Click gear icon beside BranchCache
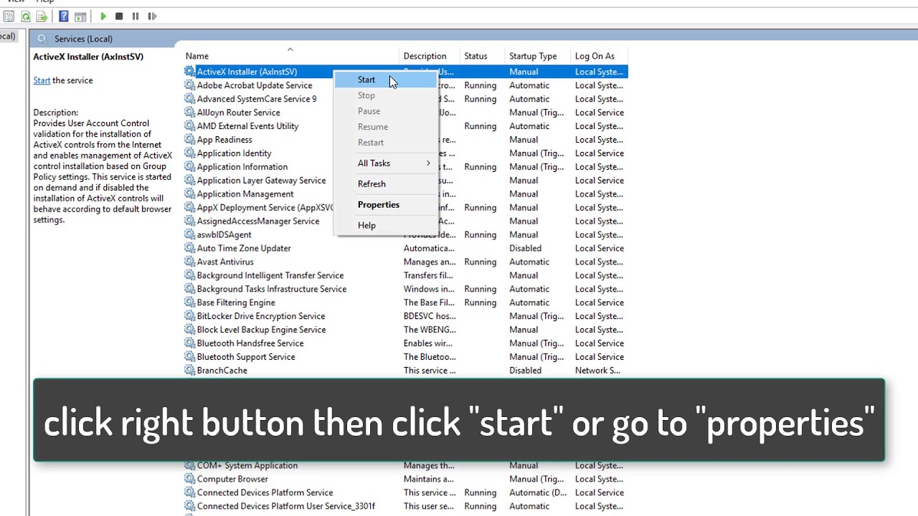Image resolution: width=918 pixels, height=516 pixels. click(189, 371)
